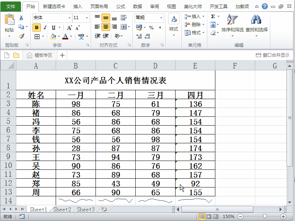Switch to Sheet2 worksheet tab
Viewport: 295px width, 221px height.
62,210
